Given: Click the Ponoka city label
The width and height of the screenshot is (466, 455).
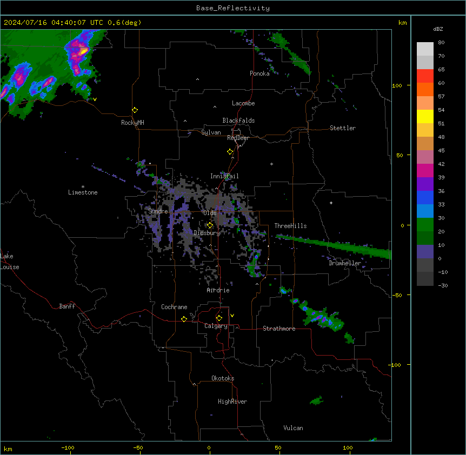Looking at the screenshot, I should pyautogui.click(x=259, y=73).
